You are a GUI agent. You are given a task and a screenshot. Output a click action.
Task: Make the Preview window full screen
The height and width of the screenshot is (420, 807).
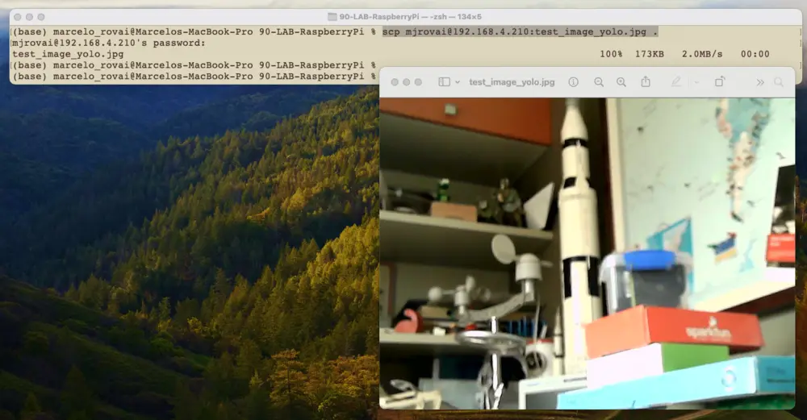click(419, 82)
